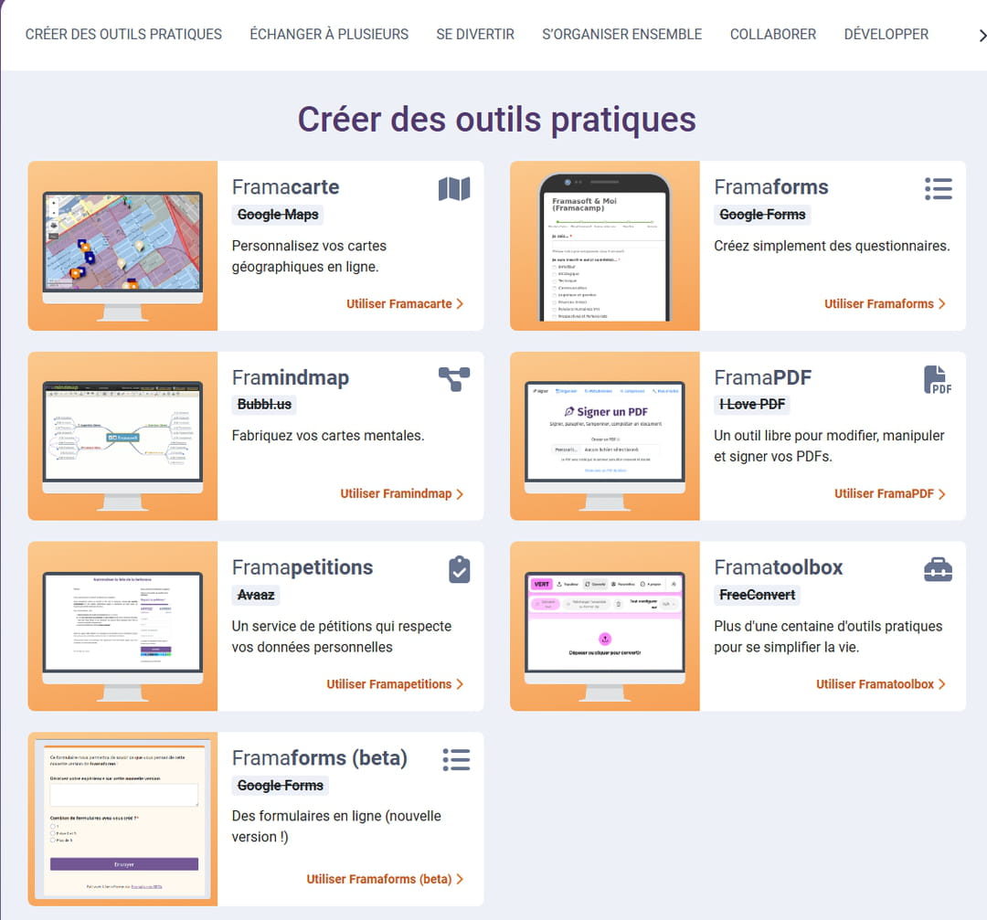Click the Utiliser Framacarte link
Viewport: 987px width, 920px height.
[x=405, y=303]
